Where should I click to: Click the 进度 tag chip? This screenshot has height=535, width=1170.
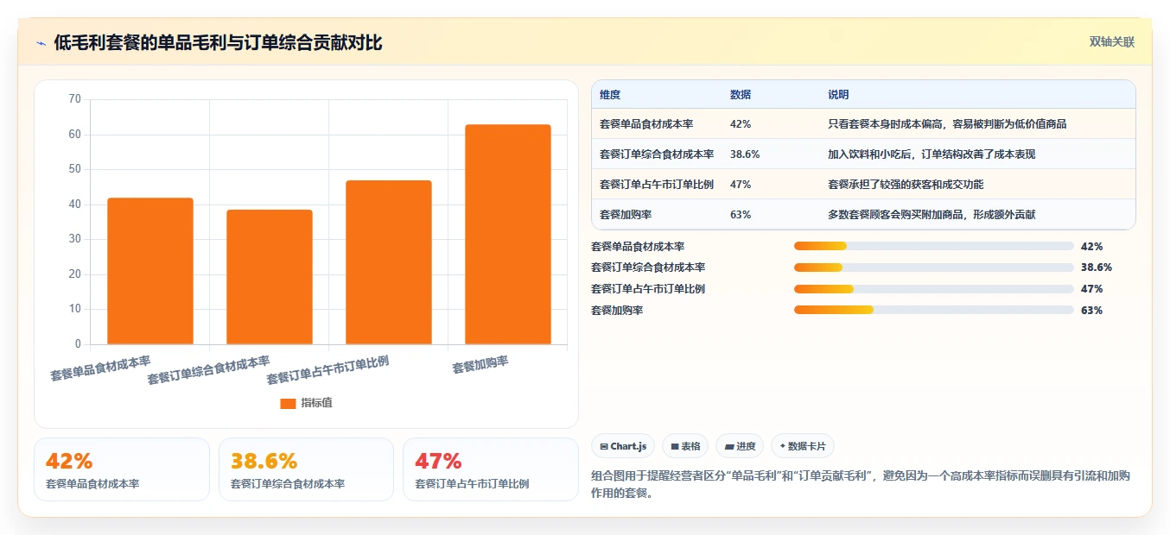[740, 446]
